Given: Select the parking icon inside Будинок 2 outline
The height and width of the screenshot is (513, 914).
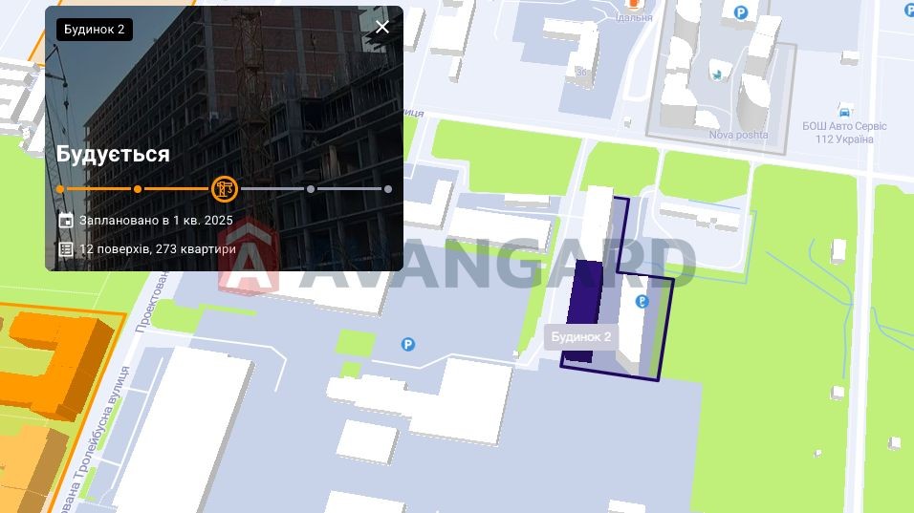Looking at the screenshot, I should (x=642, y=301).
